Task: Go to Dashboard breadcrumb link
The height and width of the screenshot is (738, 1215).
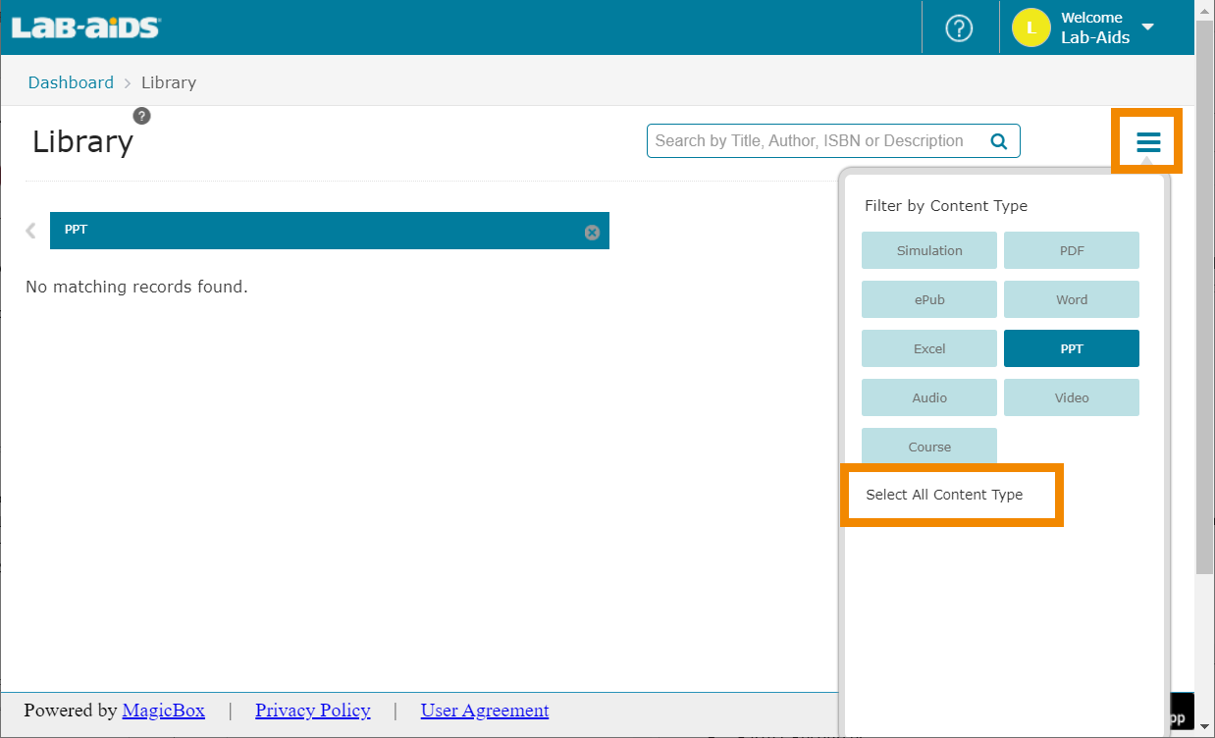Action: coord(71,82)
